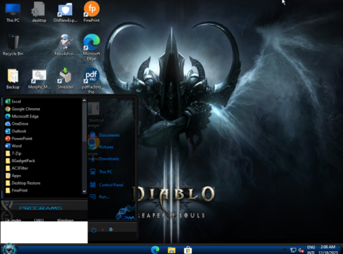Launch Morphs_M shortcut on desktop
Image resolution: width=343 pixels, height=254 pixels.
(39, 79)
